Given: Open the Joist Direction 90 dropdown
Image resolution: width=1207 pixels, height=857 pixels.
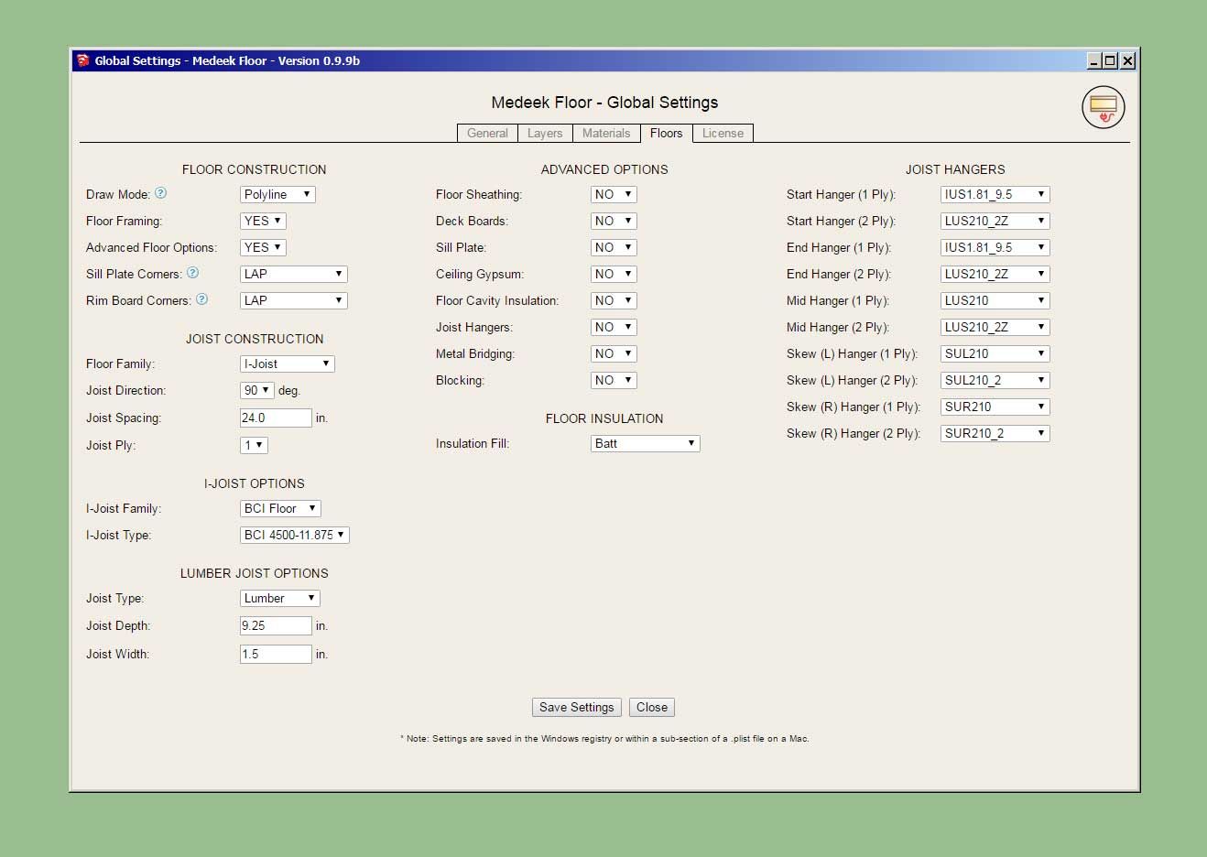Looking at the screenshot, I should pos(257,390).
